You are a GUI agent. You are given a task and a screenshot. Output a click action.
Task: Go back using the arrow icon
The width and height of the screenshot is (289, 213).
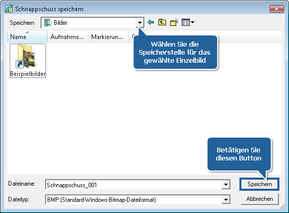click(151, 22)
